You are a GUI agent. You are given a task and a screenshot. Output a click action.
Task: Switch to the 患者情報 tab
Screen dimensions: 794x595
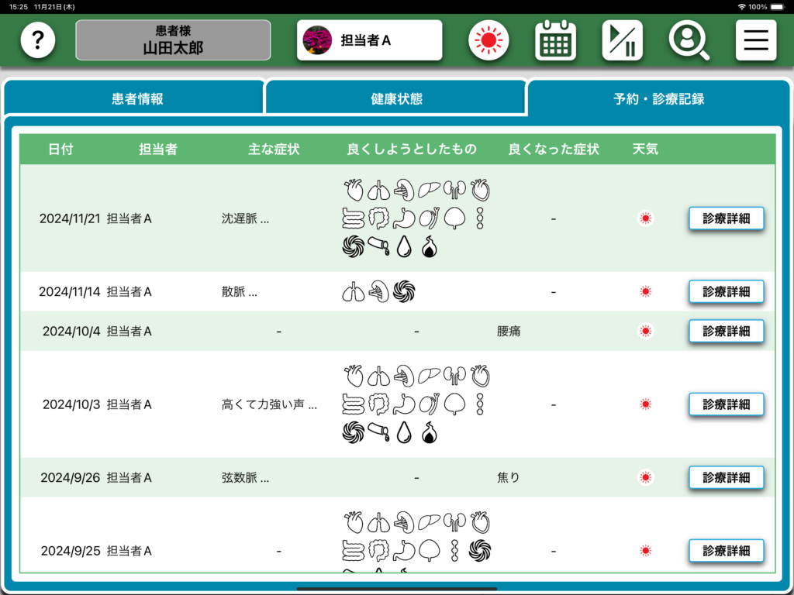coord(137,99)
